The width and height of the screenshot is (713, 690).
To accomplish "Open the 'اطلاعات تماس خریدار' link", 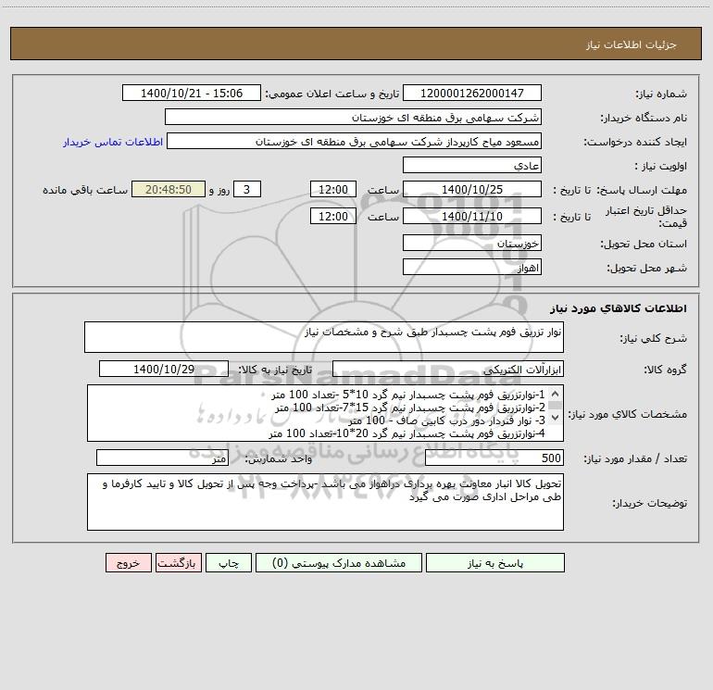I will [113, 142].
